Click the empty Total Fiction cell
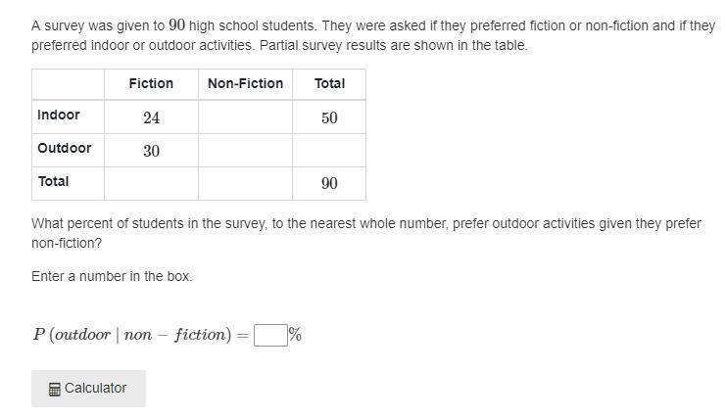The height and width of the screenshot is (419, 726). (151, 183)
